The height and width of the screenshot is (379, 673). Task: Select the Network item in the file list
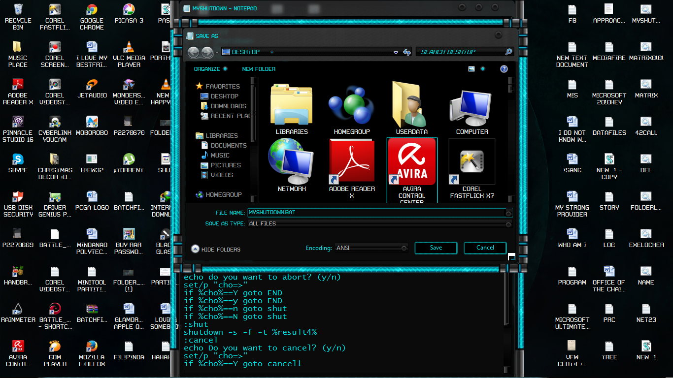point(292,165)
